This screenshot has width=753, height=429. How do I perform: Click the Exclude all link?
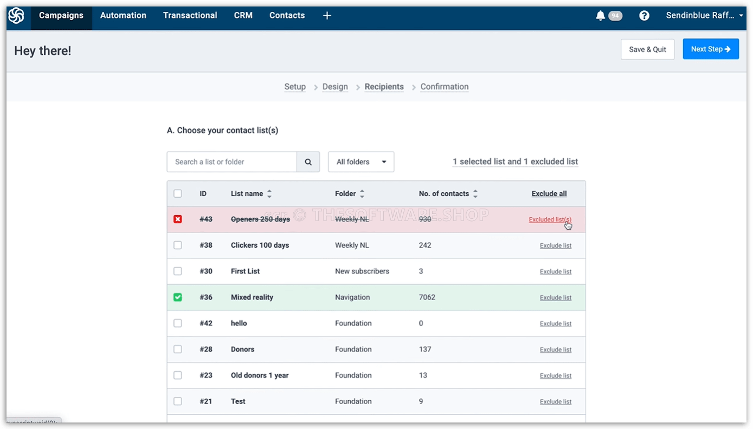coord(549,194)
